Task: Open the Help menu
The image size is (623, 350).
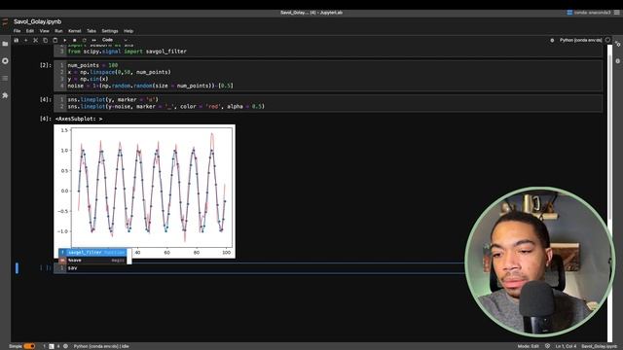Action: click(128, 31)
